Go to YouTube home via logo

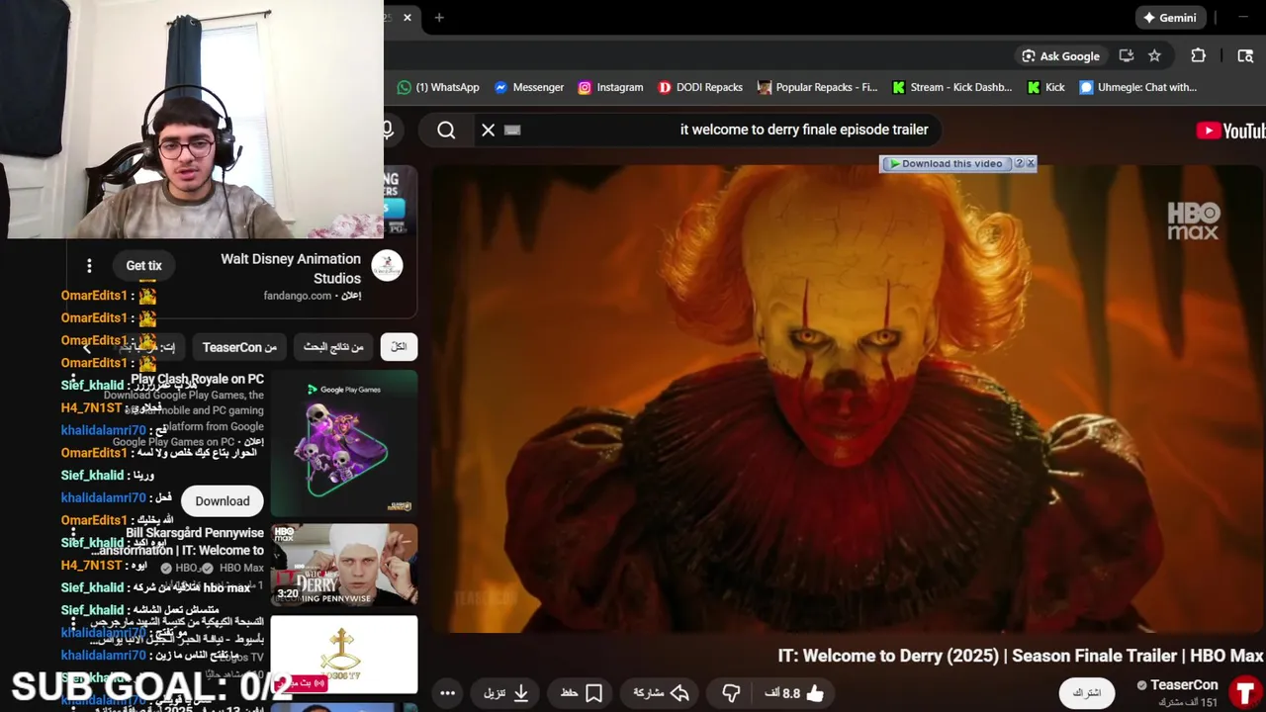click(x=1230, y=131)
